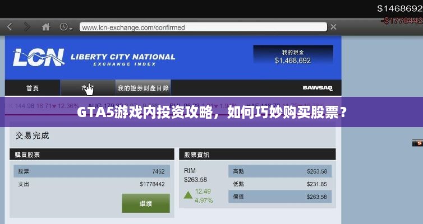Select the low point value $231.85

coord(317,184)
